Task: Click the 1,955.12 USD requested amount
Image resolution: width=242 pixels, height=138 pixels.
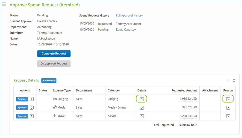Action: [x=188, y=99]
